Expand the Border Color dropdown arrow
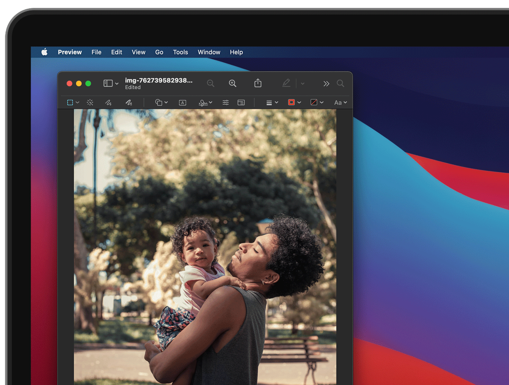 tap(299, 102)
